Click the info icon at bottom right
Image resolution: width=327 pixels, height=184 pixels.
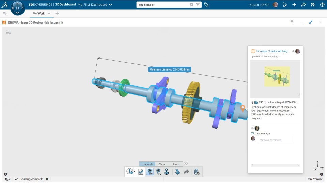click(x=322, y=174)
